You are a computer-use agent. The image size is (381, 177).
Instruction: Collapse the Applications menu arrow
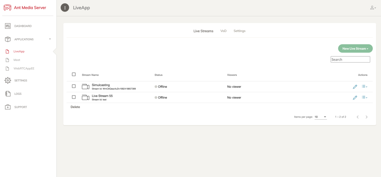tap(50, 39)
